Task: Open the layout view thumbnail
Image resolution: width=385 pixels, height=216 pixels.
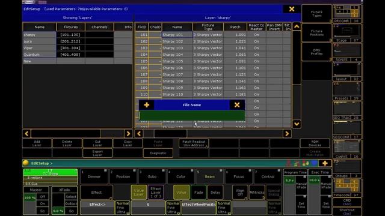Action: [347, 72]
